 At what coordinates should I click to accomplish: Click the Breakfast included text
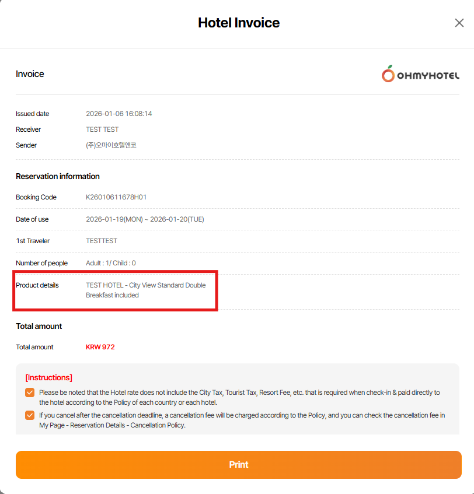112,295
